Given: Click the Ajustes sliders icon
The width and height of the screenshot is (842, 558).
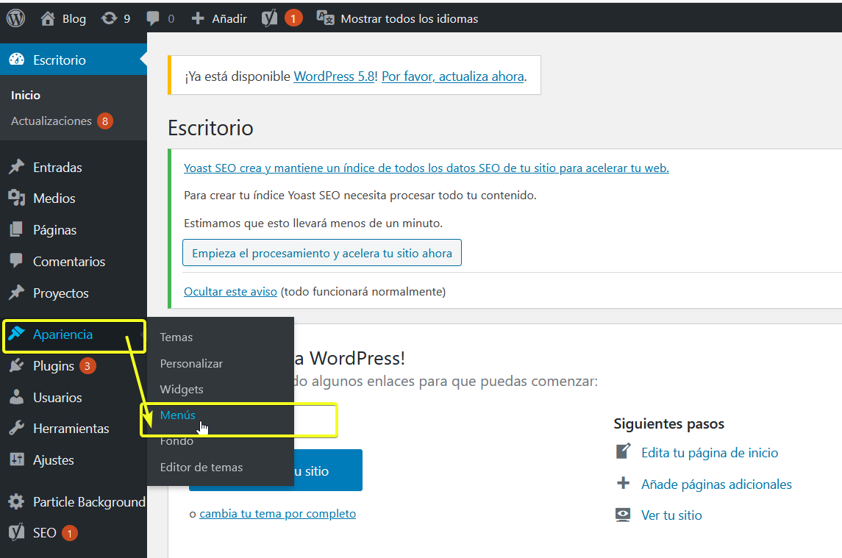Looking at the screenshot, I should click(x=17, y=459).
